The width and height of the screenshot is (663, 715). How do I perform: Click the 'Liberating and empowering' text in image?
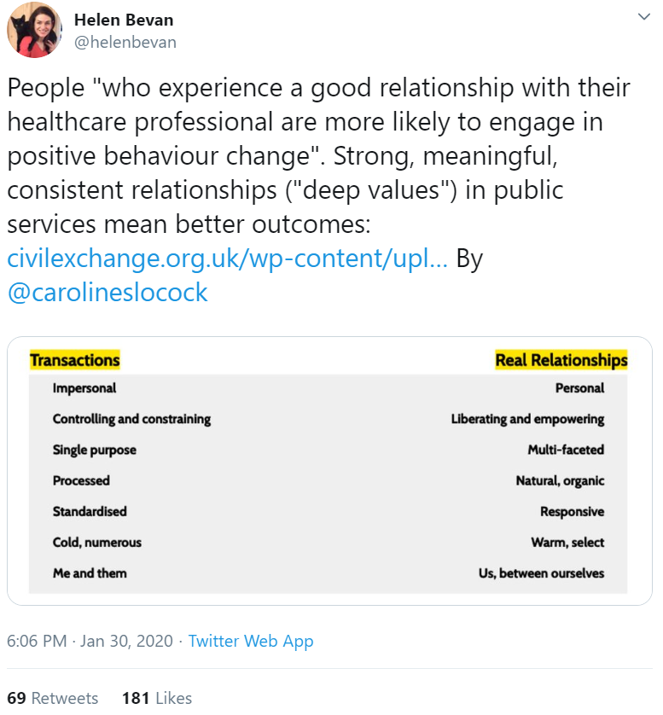click(527, 419)
